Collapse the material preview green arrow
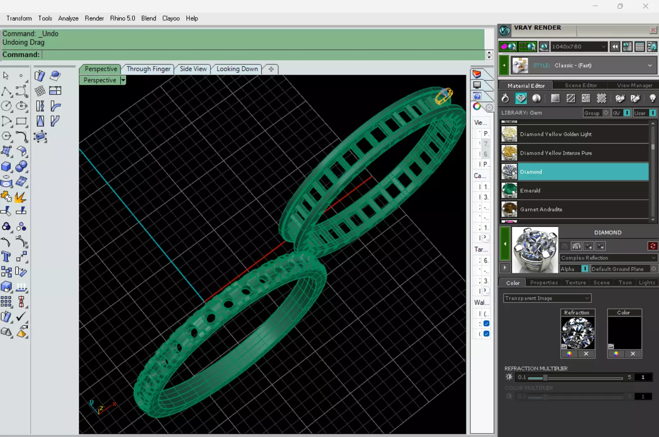The image size is (659, 437). tap(505, 244)
